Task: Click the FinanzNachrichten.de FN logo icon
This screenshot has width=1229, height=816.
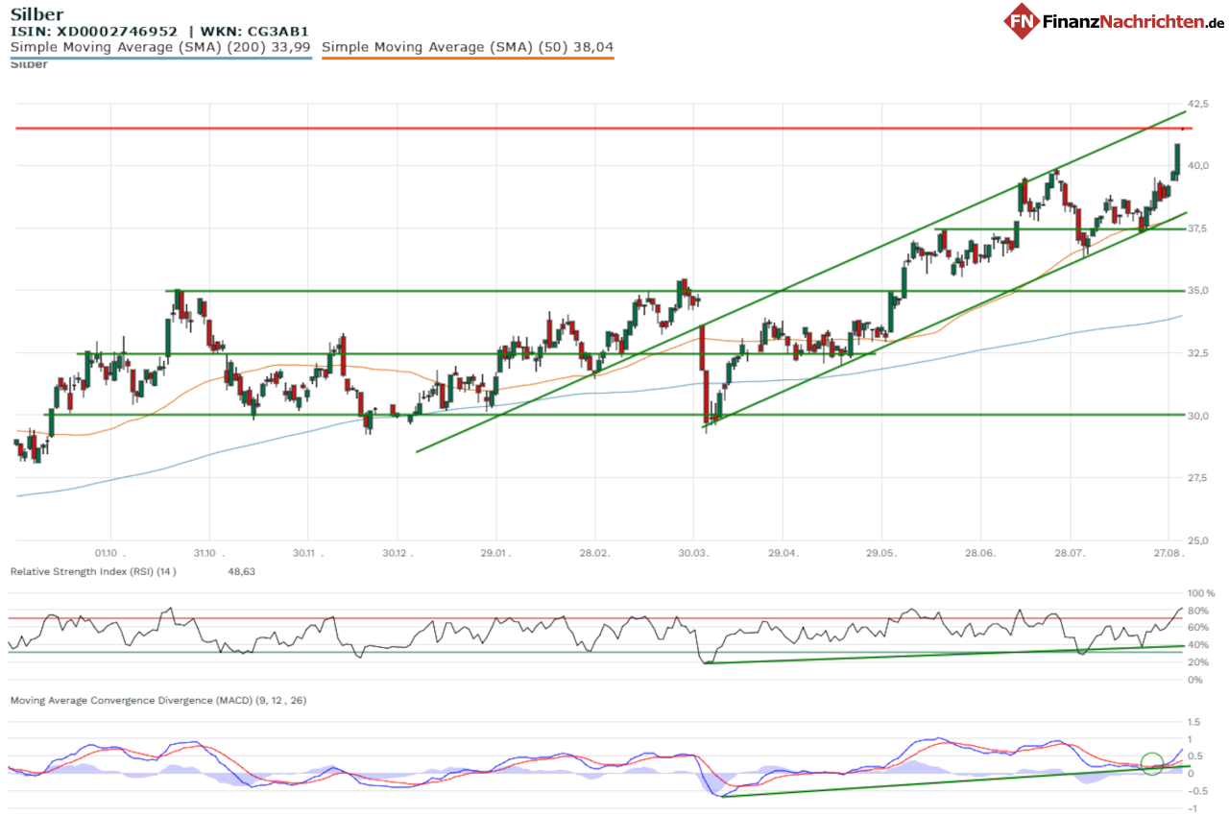Action: click(x=1024, y=20)
